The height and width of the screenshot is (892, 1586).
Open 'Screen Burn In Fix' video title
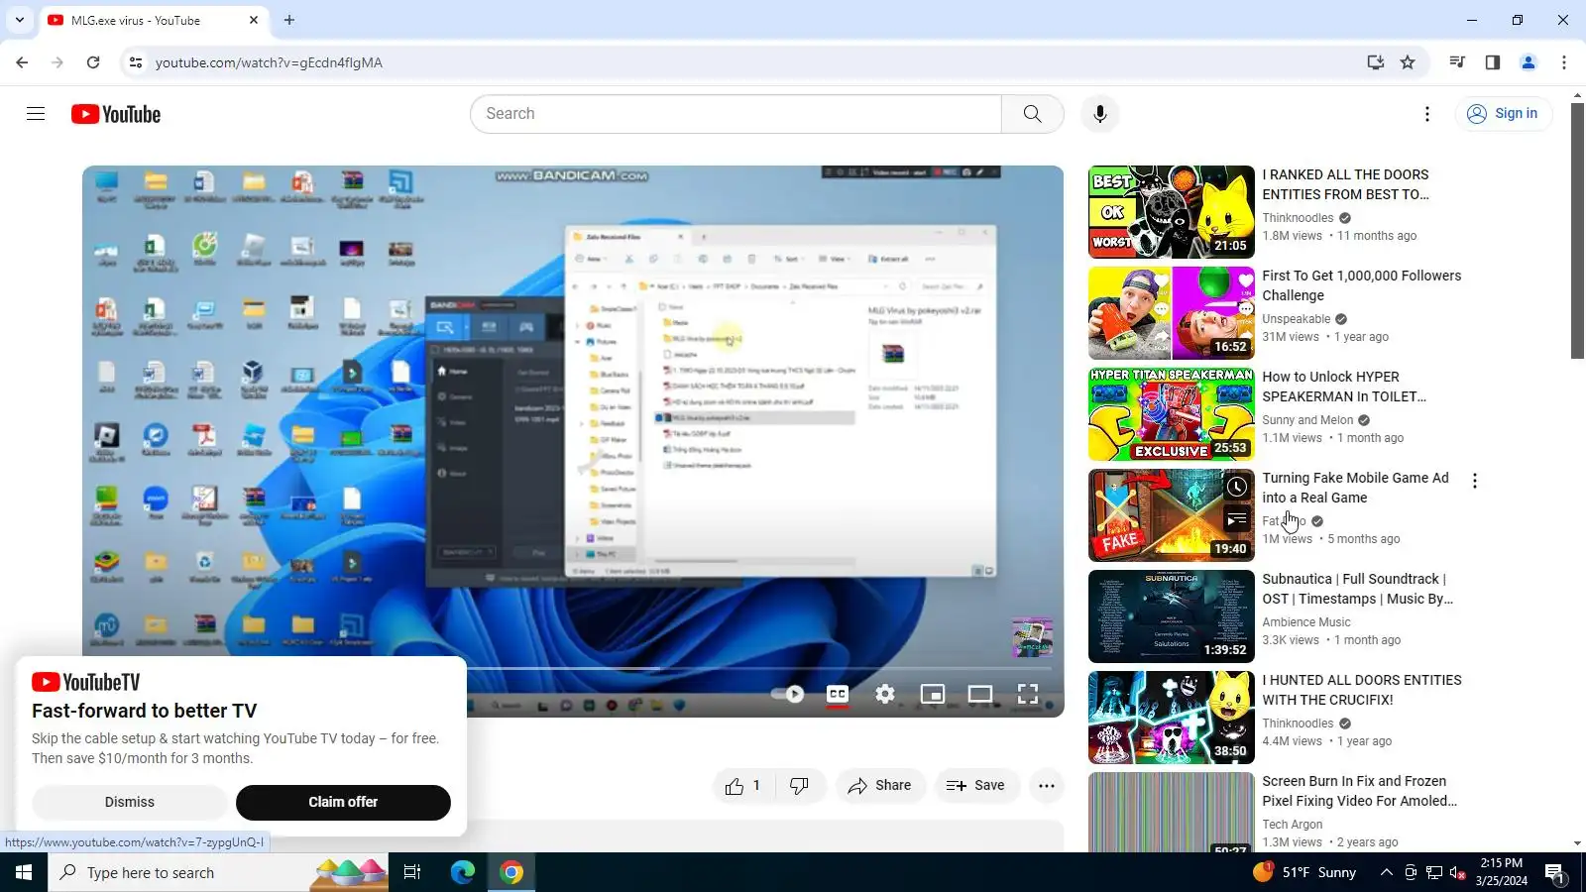pyautogui.click(x=1359, y=791)
